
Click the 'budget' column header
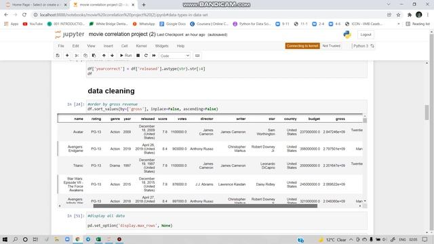pyautogui.click(x=314, y=119)
